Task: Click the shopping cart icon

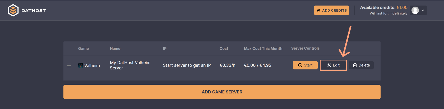Action: coord(318,10)
